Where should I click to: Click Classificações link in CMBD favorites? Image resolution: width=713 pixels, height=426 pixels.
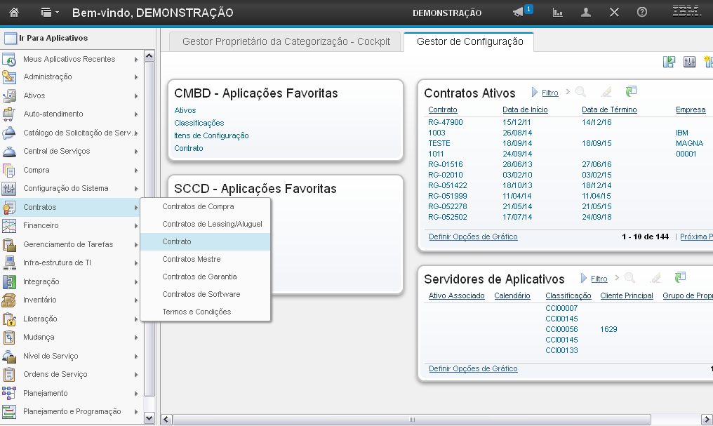click(x=199, y=123)
